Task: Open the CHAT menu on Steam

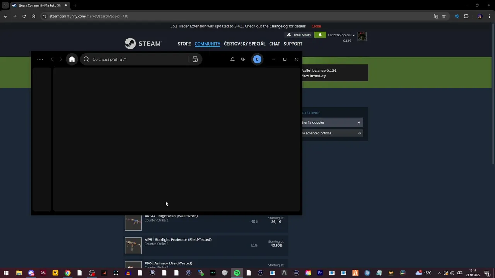Action: (275, 44)
